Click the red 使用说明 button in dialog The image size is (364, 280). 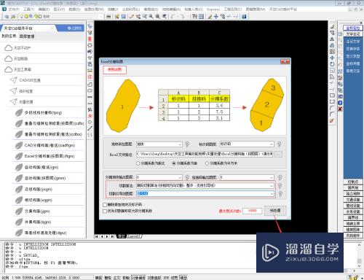pos(114,70)
